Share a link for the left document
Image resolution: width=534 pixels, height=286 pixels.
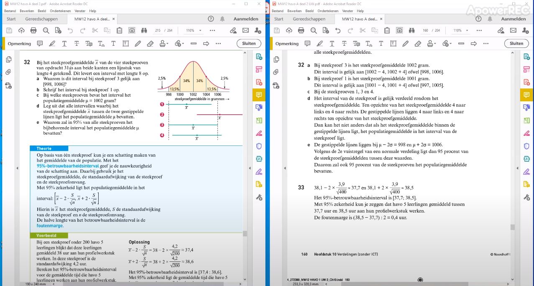[233, 30]
